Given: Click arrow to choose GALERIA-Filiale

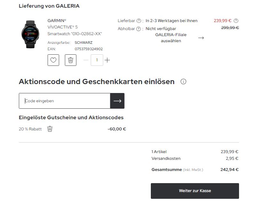Looking at the screenshot, I should [201, 38].
